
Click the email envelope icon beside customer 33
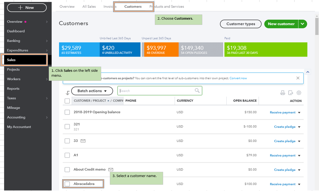(x=83, y=141)
